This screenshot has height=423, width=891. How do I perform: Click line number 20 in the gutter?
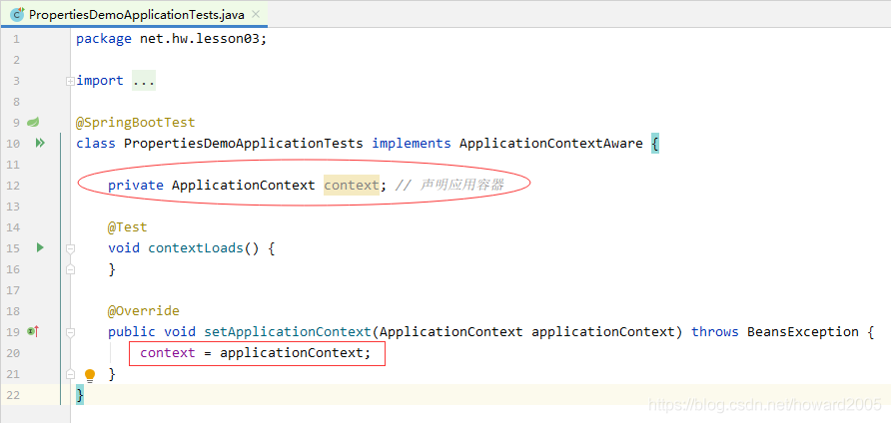click(13, 353)
